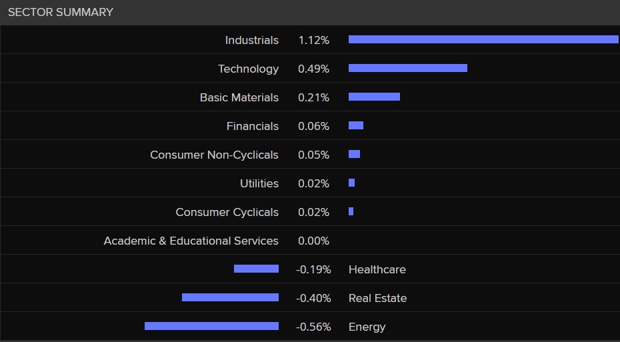
Task: Click the Technology 0.49% bar
Action: tap(407, 68)
